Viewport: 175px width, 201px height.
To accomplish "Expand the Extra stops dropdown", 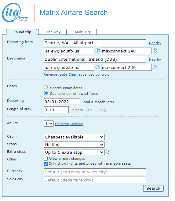I will (x=74, y=152).
